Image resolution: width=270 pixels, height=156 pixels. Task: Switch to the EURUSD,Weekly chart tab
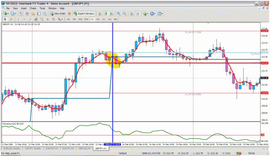pos(12,148)
